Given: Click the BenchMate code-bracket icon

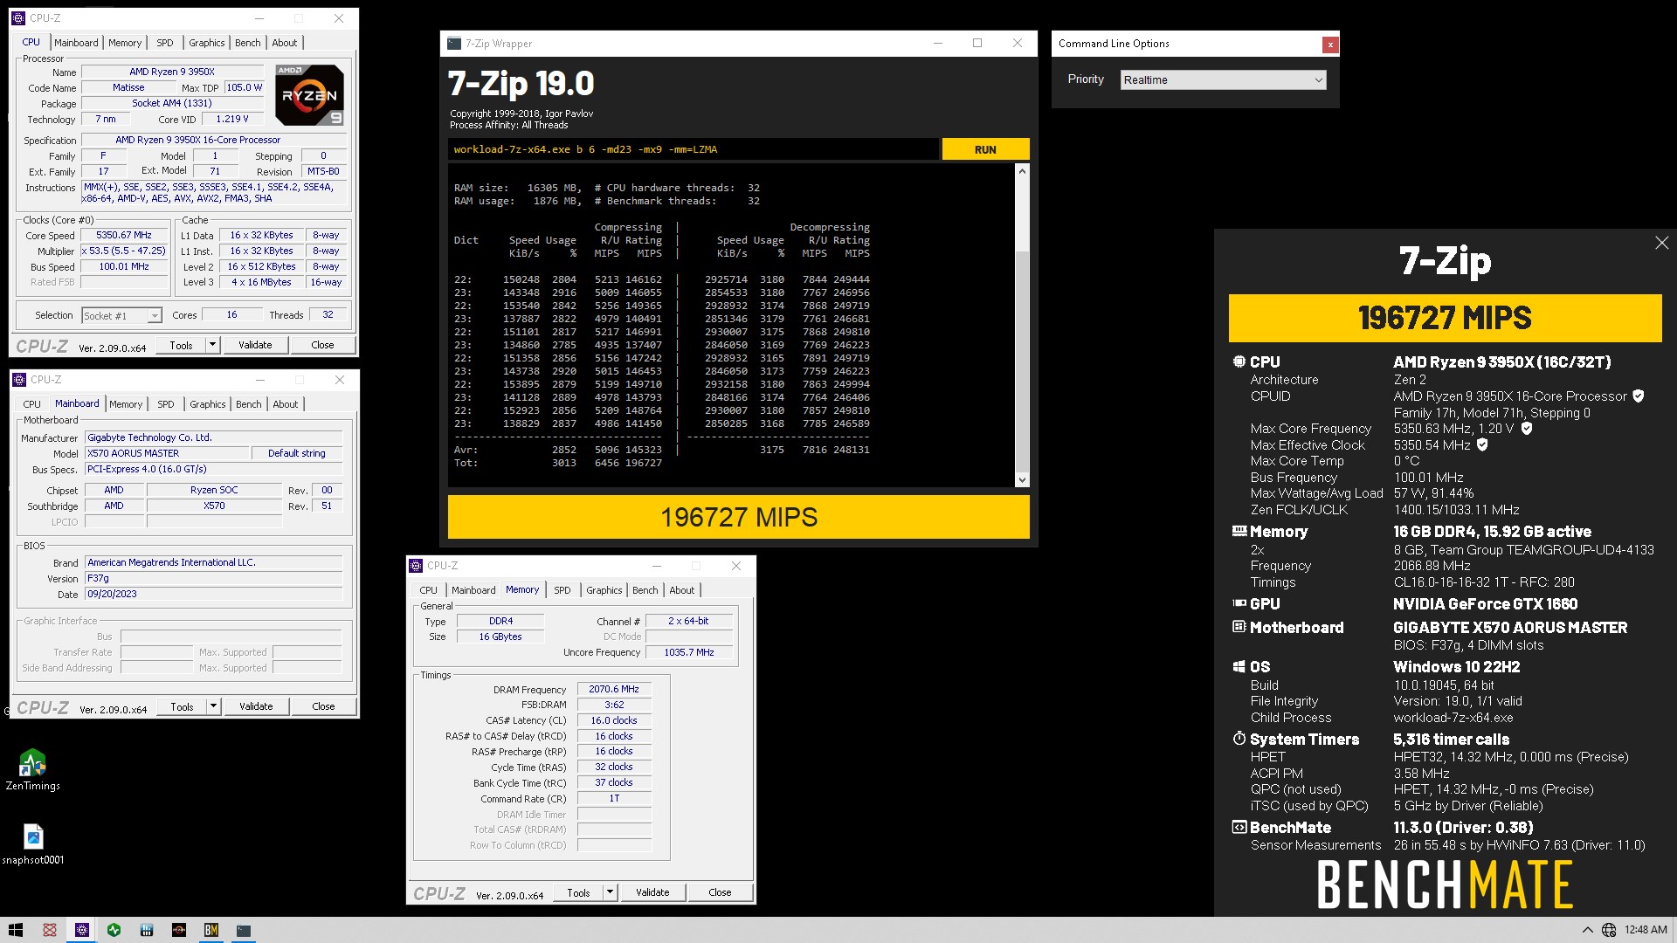Looking at the screenshot, I should pos(1239,827).
